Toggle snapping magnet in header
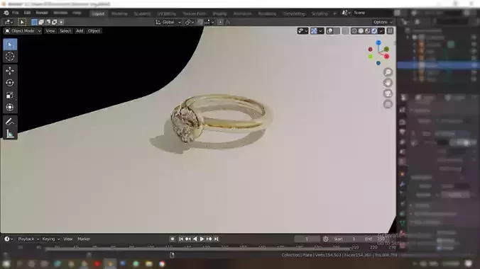The image size is (480, 269). click(200, 22)
